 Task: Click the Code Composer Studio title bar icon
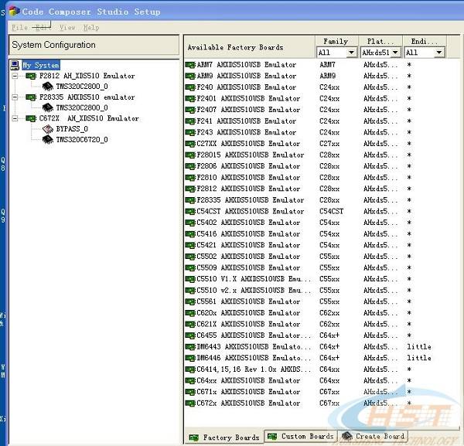tap(14, 12)
